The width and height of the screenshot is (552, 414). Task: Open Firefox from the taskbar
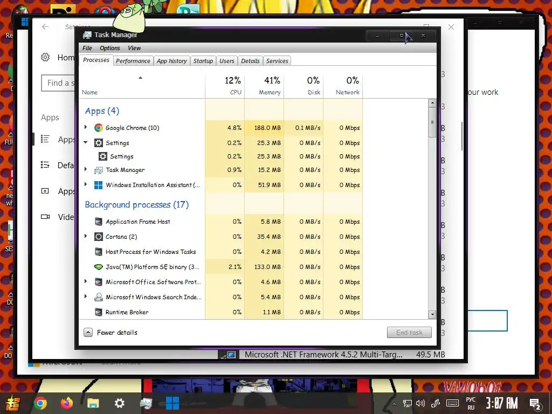pyautogui.click(x=66, y=403)
